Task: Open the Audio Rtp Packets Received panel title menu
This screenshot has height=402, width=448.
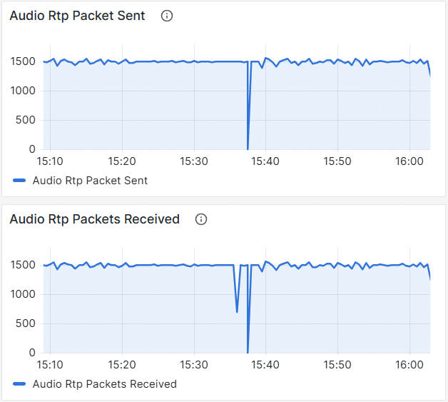Action: (x=94, y=219)
